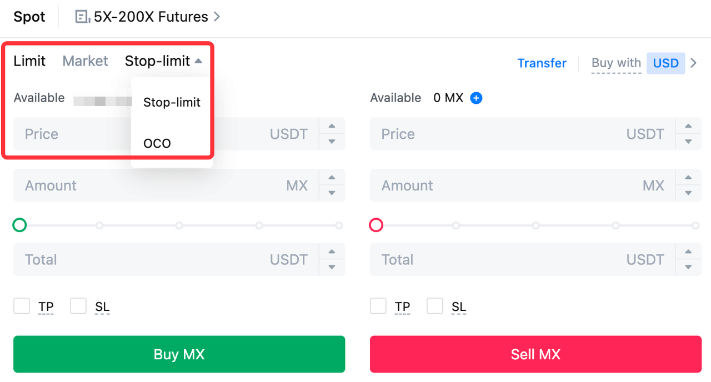This screenshot has height=382, width=711.
Task: Enable the TP checkbox on the buy side
Action: [x=22, y=306]
